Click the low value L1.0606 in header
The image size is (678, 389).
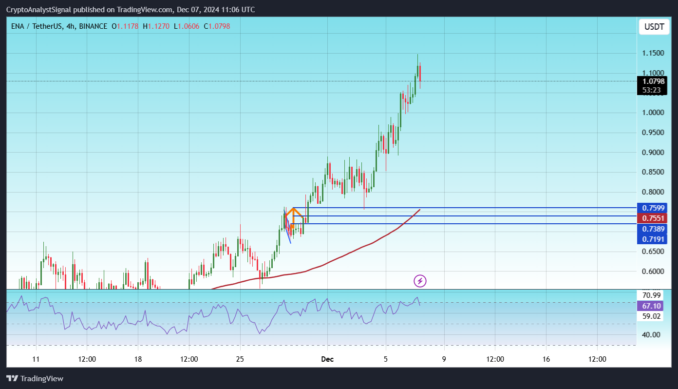click(x=186, y=26)
